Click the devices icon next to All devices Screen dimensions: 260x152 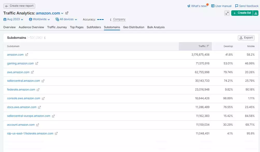pos(57,19)
